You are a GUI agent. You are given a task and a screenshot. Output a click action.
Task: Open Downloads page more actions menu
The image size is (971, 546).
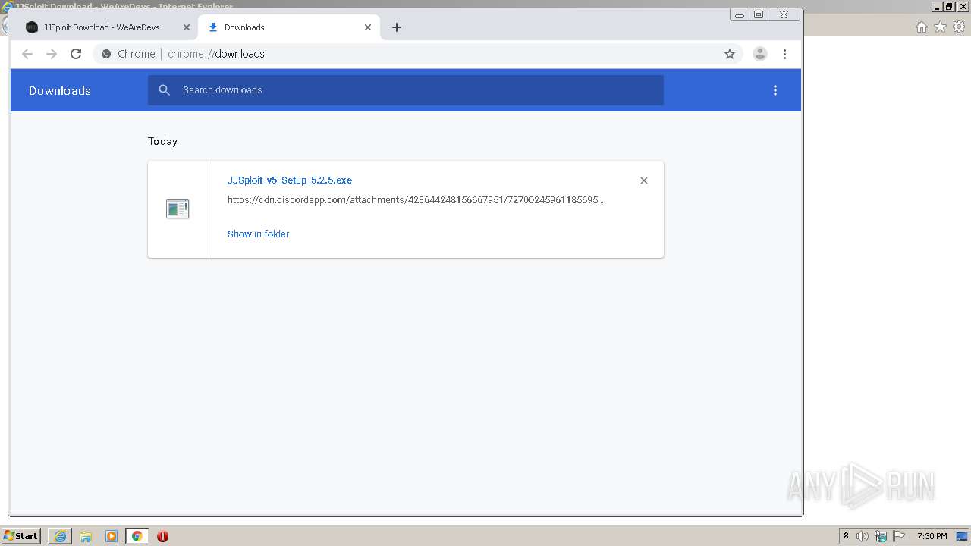(775, 90)
